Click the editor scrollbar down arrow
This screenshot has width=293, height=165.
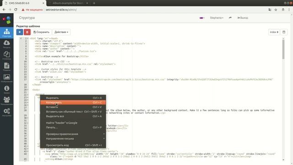tap(283, 160)
